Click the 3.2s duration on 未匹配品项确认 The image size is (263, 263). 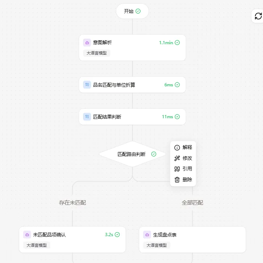[109, 235]
